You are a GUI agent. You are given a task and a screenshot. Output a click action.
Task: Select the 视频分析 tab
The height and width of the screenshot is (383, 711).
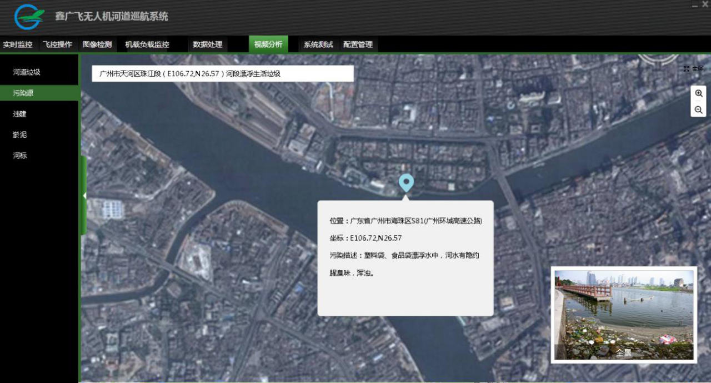point(268,44)
